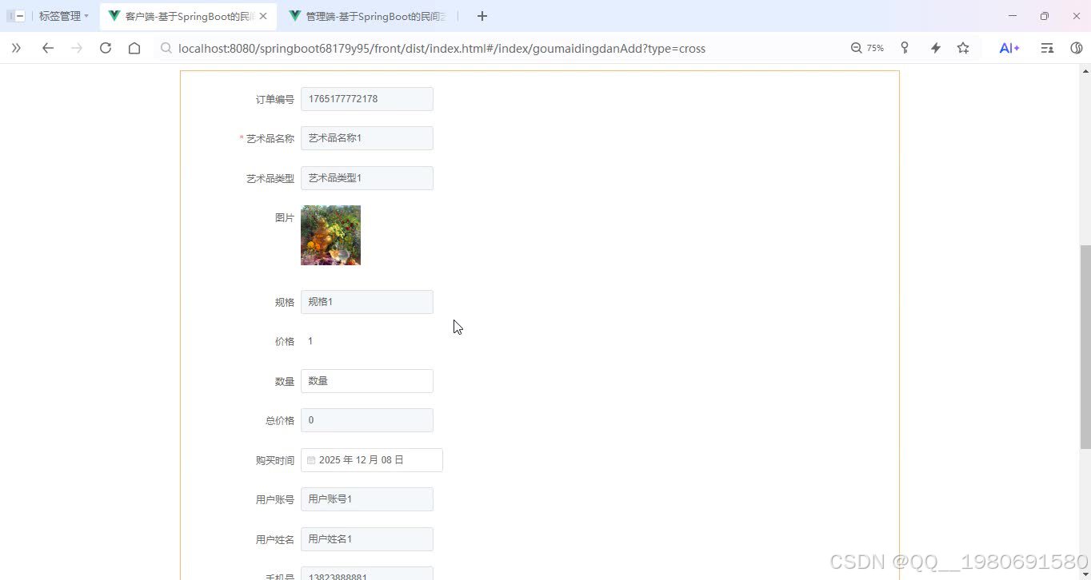This screenshot has width=1091, height=580.
Task: Click the icon between zoom level and lightning bolt
Action: tap(905, 48)
